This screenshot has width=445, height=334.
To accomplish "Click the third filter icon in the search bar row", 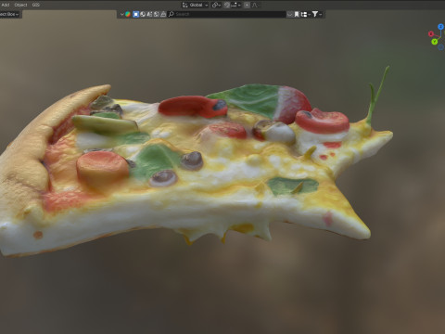I will [149, 14].
